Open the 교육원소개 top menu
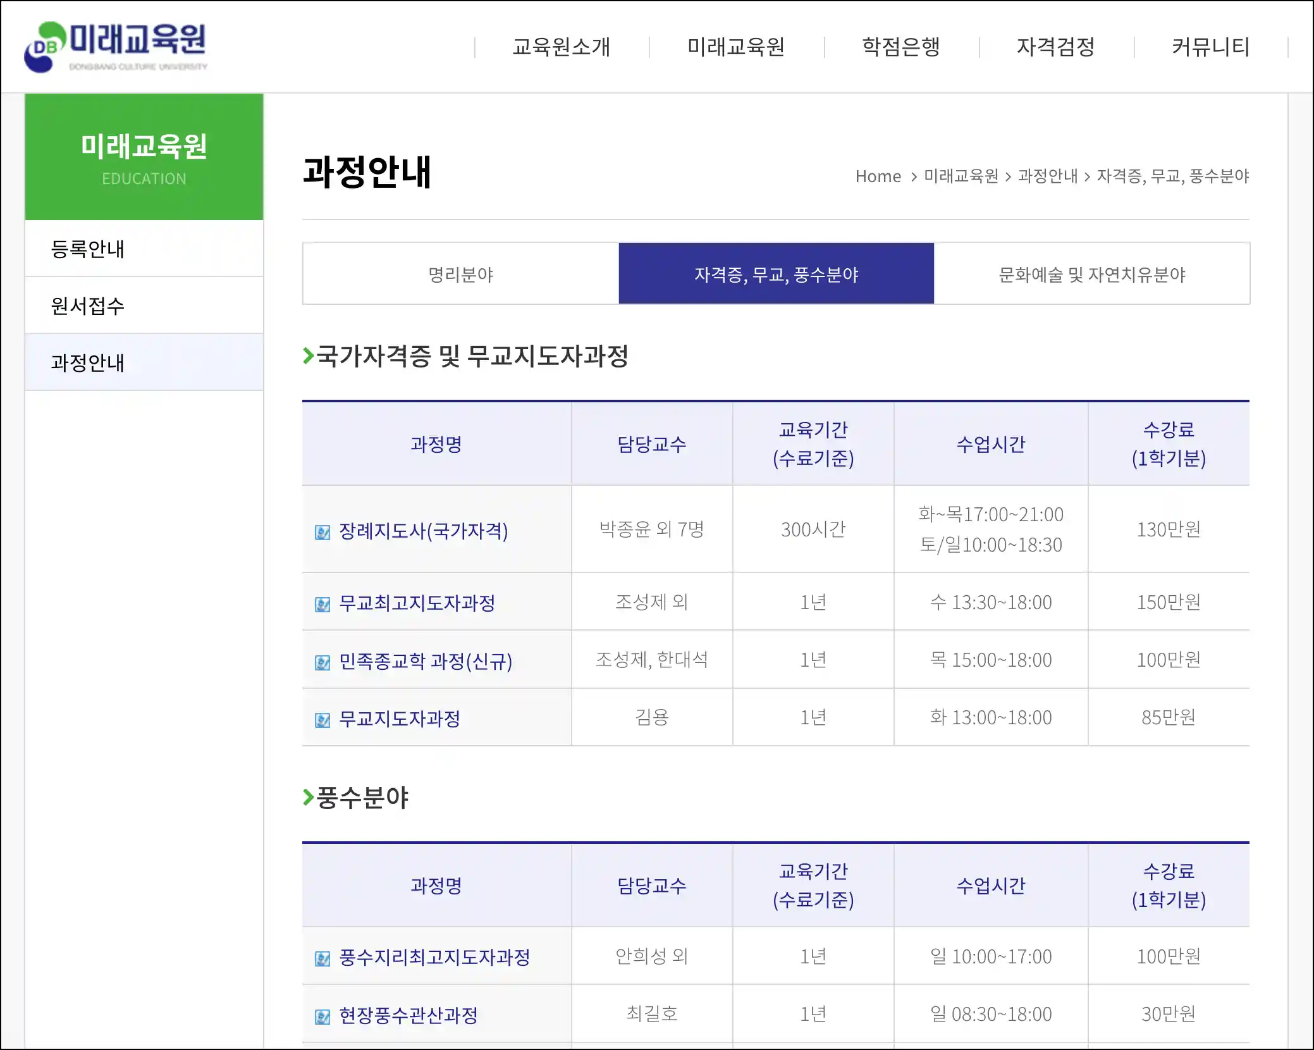1314x1050 pixels. pyautogui.click(x=562, y=47)
